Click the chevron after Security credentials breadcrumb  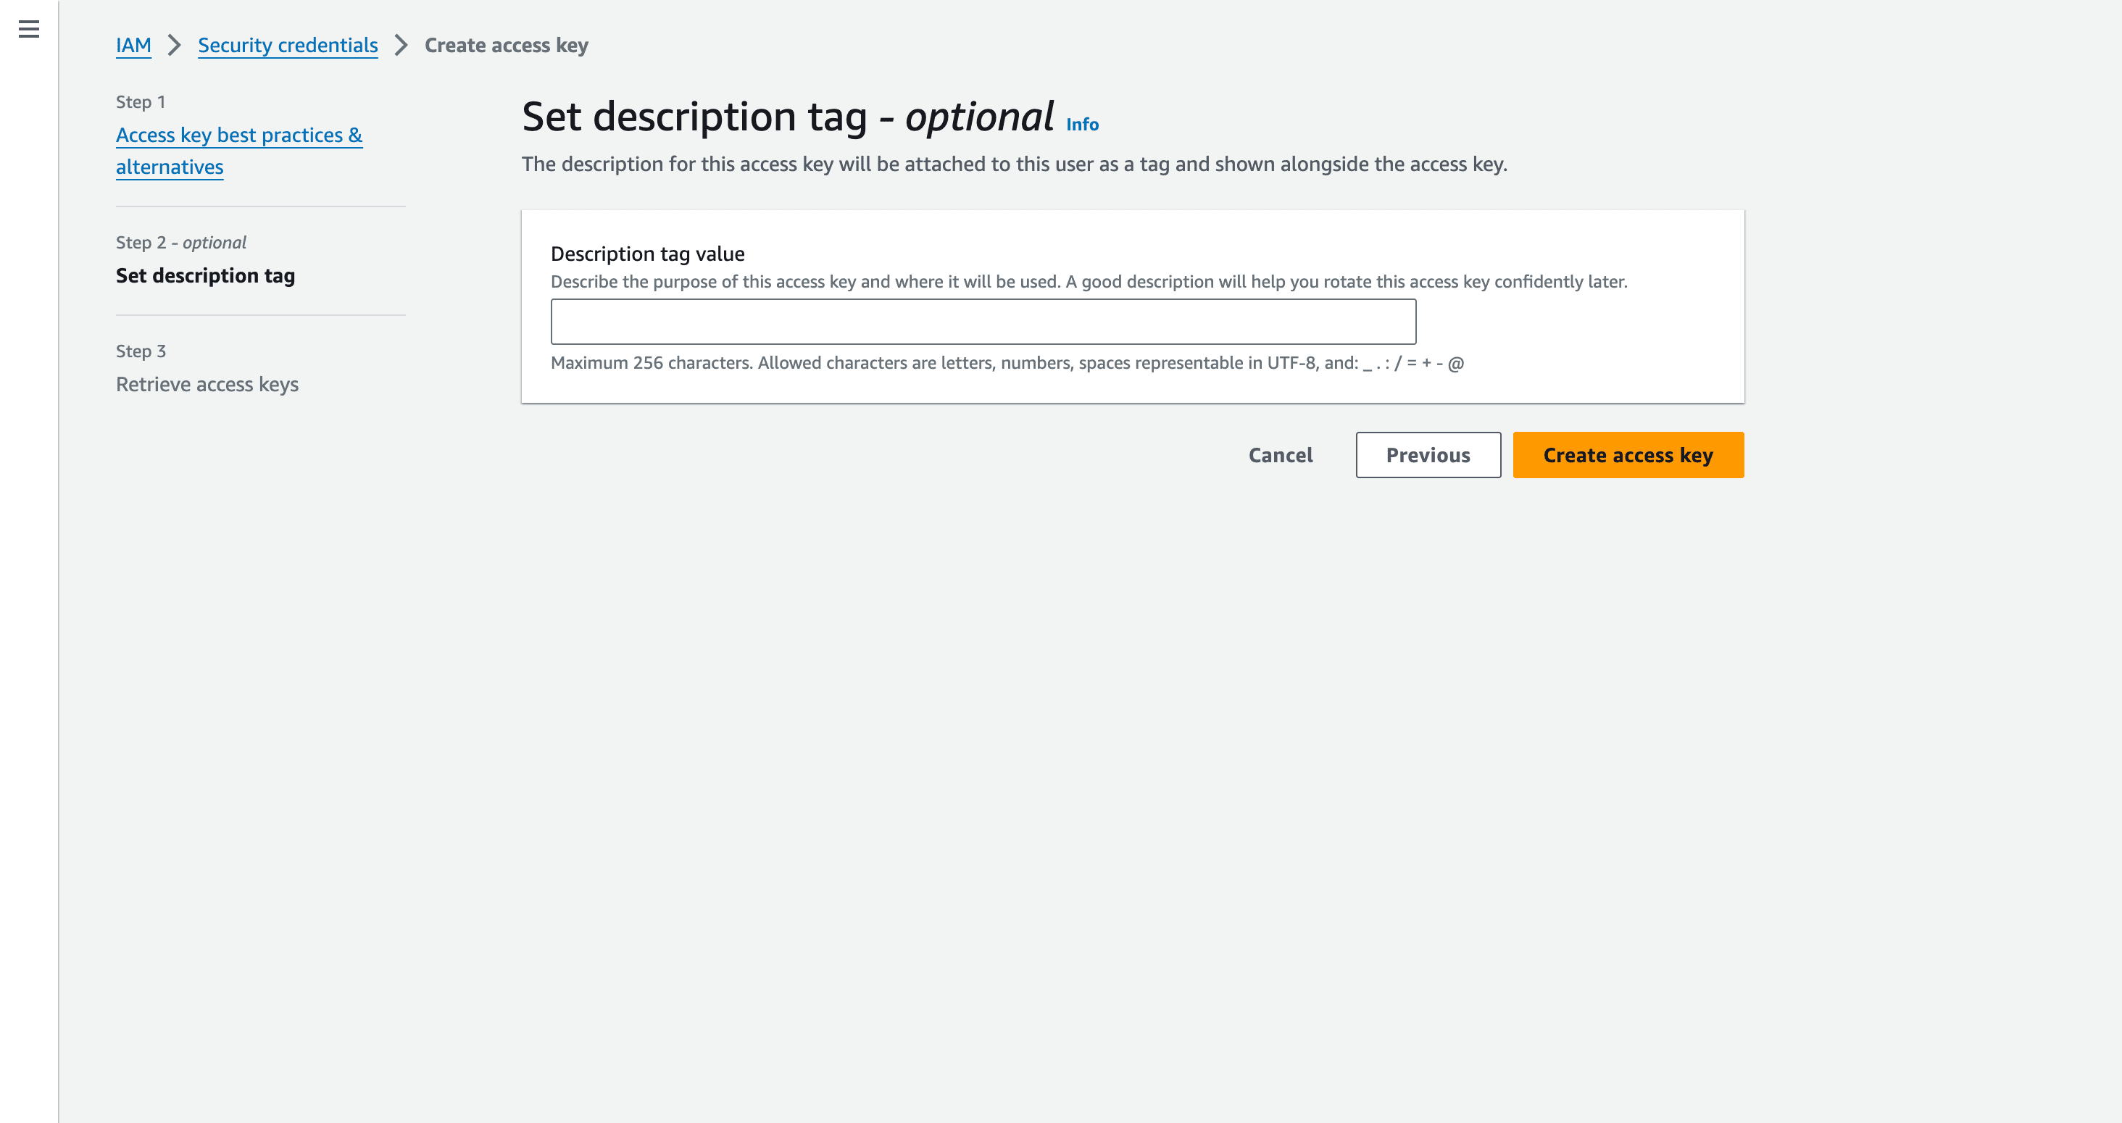401,45
